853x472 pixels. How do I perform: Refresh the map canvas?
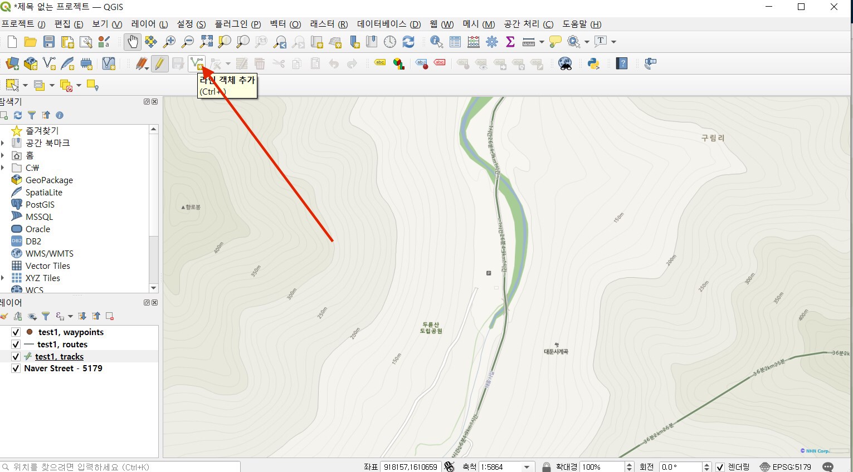pos(408,42)
